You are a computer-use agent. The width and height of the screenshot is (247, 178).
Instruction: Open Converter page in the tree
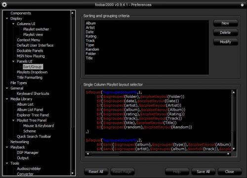pos(25,174)
